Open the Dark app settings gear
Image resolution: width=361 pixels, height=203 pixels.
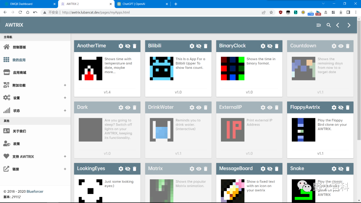[121, 108]
